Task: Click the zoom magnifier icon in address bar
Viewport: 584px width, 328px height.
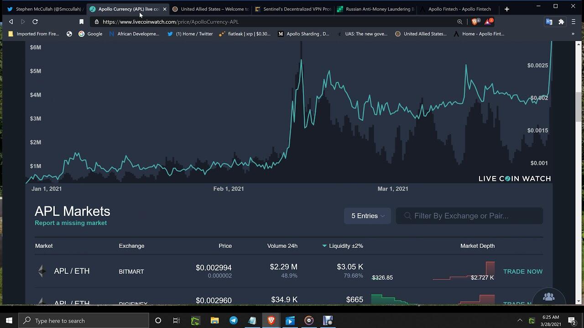Action: pyautogui.click(x=459, y=21)
